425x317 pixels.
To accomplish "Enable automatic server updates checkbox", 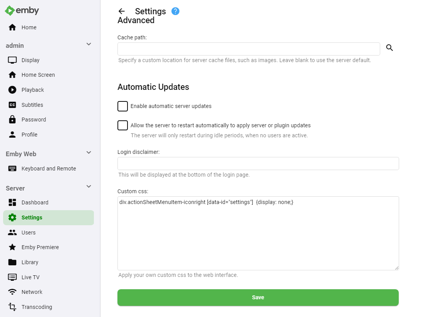I will click(122, 106).
